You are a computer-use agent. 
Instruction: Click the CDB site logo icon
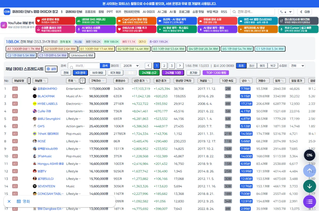pos(7,12)
